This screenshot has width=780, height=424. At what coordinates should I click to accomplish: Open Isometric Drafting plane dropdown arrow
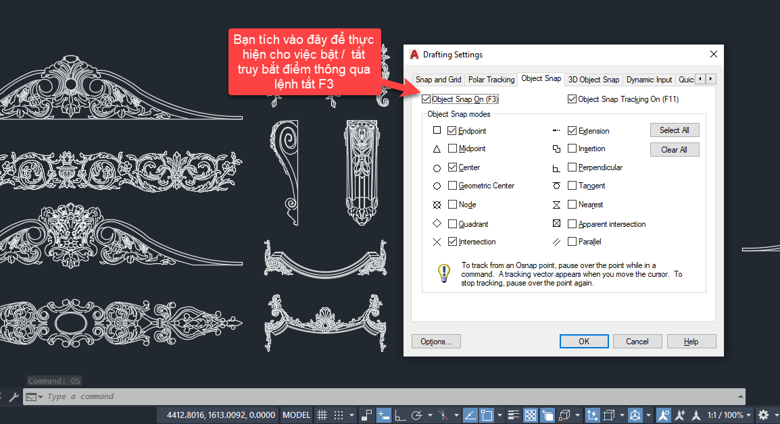coord(456,415)
